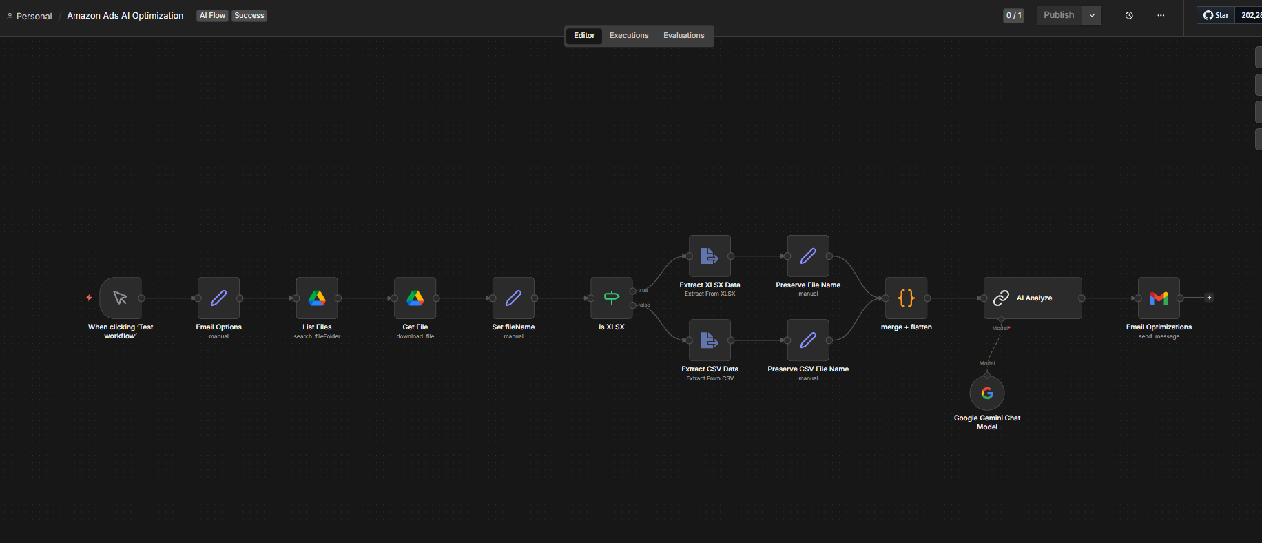
Task: Click the 'Email Optimizations' label text
Action: click(x=1159, y=327)
